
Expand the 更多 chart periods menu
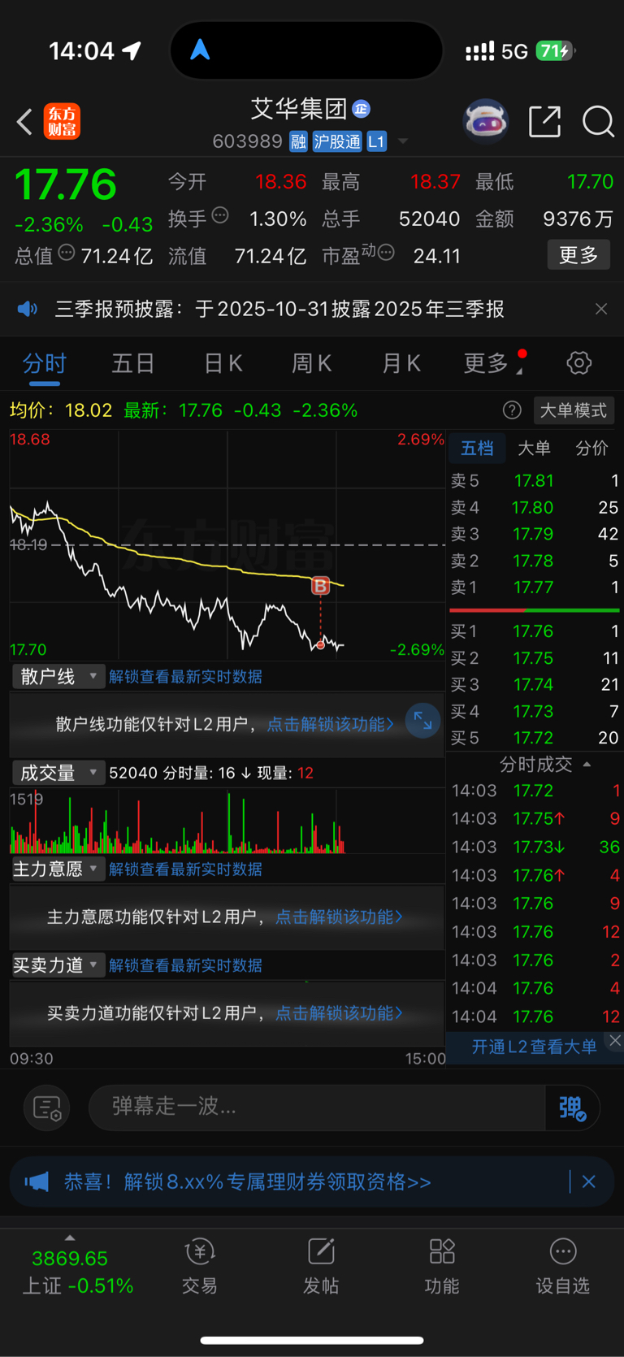point(492,363)
